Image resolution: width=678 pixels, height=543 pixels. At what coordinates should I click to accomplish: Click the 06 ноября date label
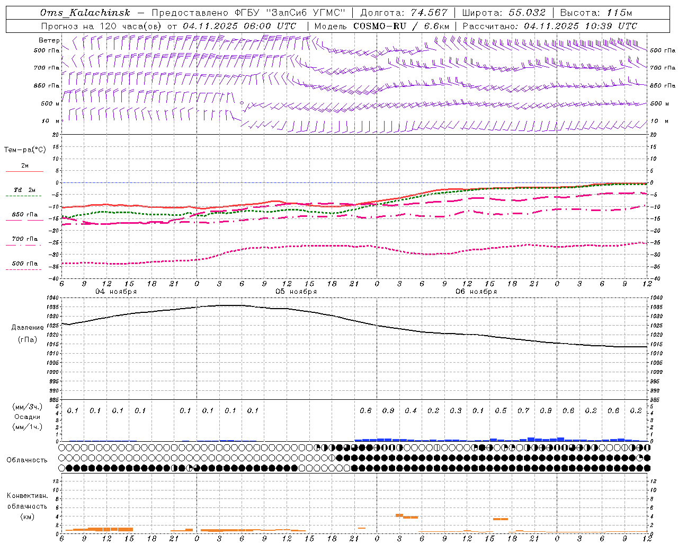point(476,292)
